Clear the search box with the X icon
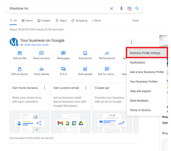Screen dimensions: 171x151 pos(111,9)
